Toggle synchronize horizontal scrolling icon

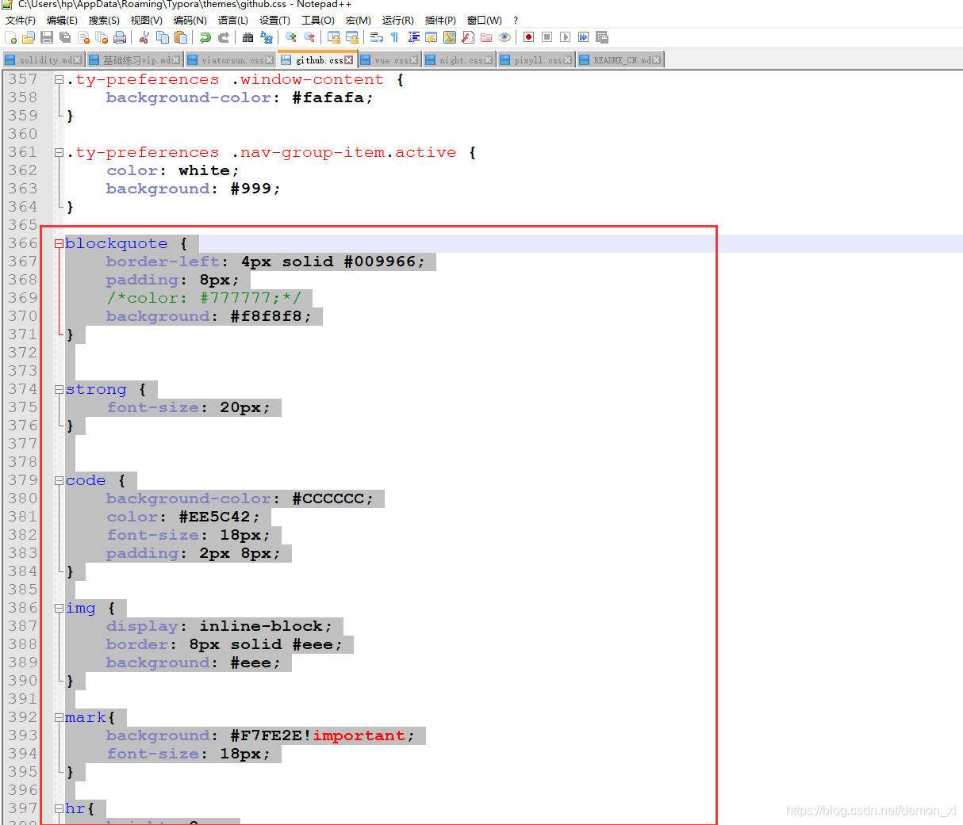pyautogui.click(x=352, y=37)
